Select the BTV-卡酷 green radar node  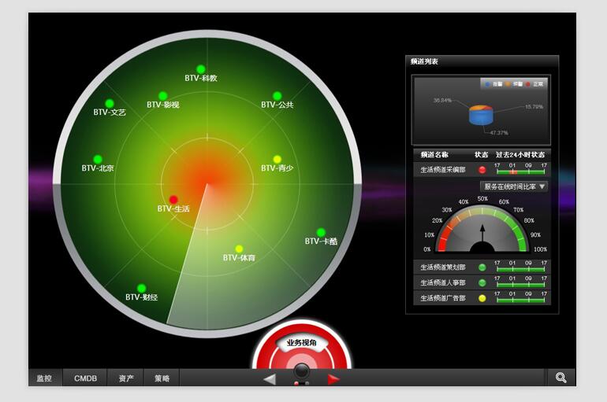coord(321,232)
